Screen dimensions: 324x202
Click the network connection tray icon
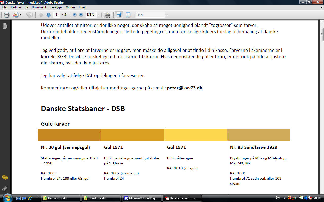click(x=306, y=198)
